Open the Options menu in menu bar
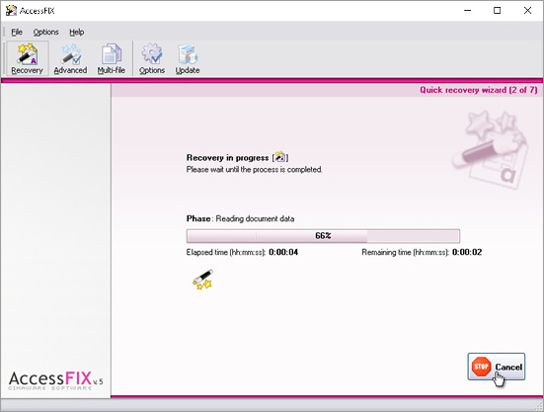 click(45, 32)
